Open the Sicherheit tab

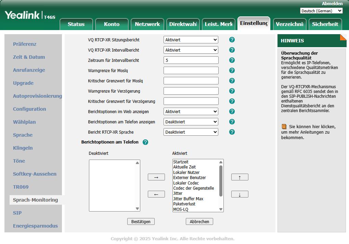click(325, 24)
